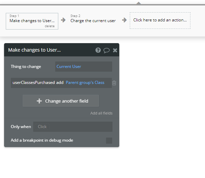205x178 pixels.
Task: Click the triangle pointer above the workflow bar
Action: pyautogui.click(x=139, y=3)
